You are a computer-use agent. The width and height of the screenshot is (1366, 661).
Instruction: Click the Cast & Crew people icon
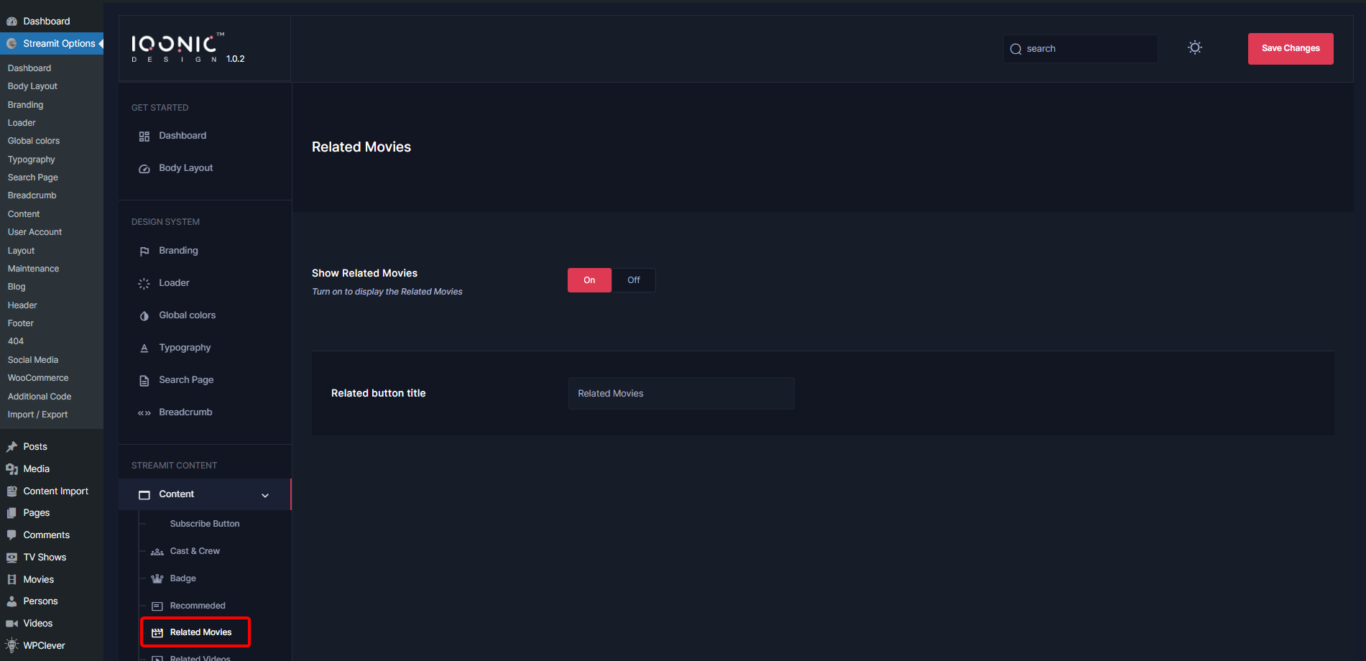coord(157,552)
